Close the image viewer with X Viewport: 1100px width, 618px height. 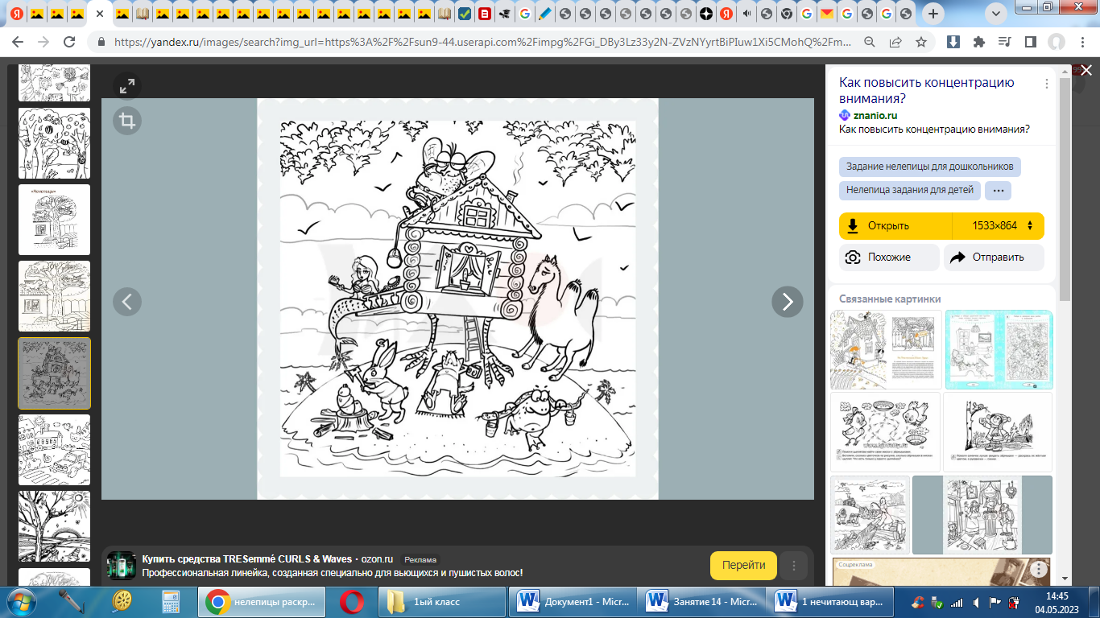[1086, 71]
